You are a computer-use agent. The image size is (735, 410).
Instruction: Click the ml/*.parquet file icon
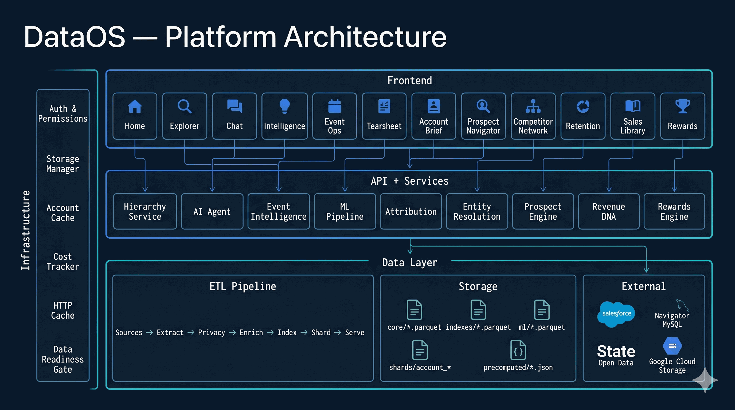[542, 310]
